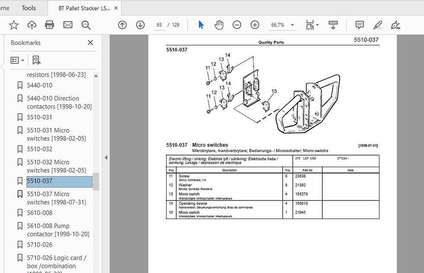This screenshot has width=424, height=273.
Task: Open bookmarks options list dropdown
Action: 17,60
